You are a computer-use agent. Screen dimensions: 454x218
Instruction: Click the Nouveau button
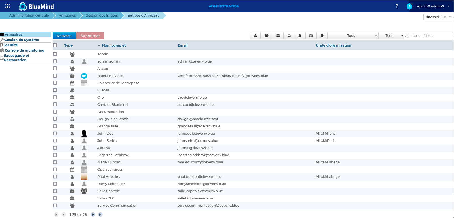[x=64, y=36]
